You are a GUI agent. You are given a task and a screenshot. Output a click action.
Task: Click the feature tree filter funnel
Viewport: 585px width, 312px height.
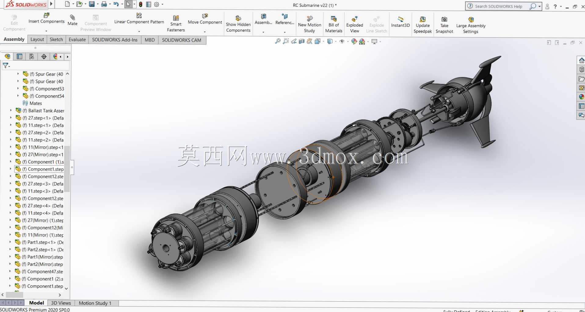[6, 66]
